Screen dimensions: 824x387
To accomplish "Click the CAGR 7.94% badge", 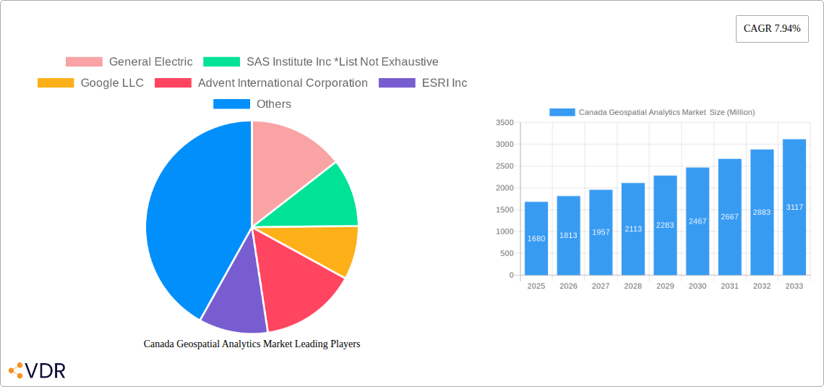I will coord(772,29).
